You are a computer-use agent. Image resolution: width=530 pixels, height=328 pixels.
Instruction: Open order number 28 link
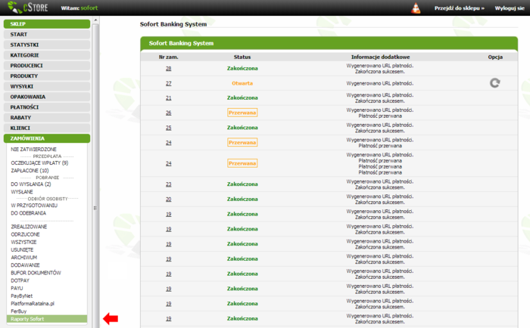coord(168,69)
